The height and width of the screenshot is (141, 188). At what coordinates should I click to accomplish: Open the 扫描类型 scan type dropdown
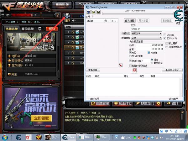147,33
